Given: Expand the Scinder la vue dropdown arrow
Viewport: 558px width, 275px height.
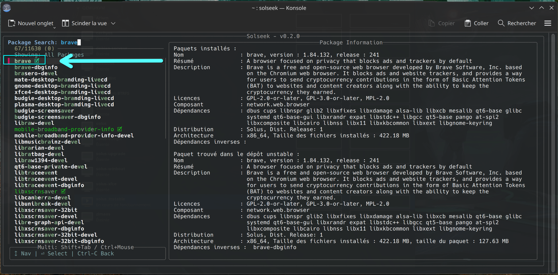Looking at the screenshot, I should (x=113, y=23).
